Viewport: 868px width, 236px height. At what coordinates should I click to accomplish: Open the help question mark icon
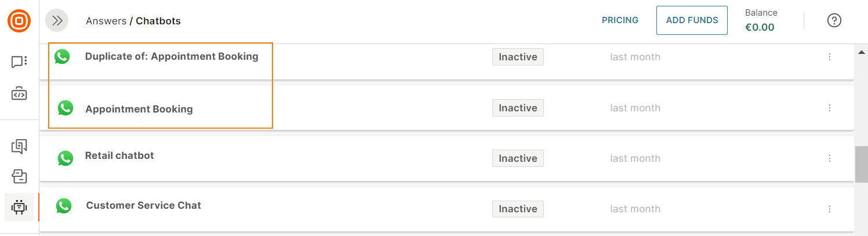point(834,21)
